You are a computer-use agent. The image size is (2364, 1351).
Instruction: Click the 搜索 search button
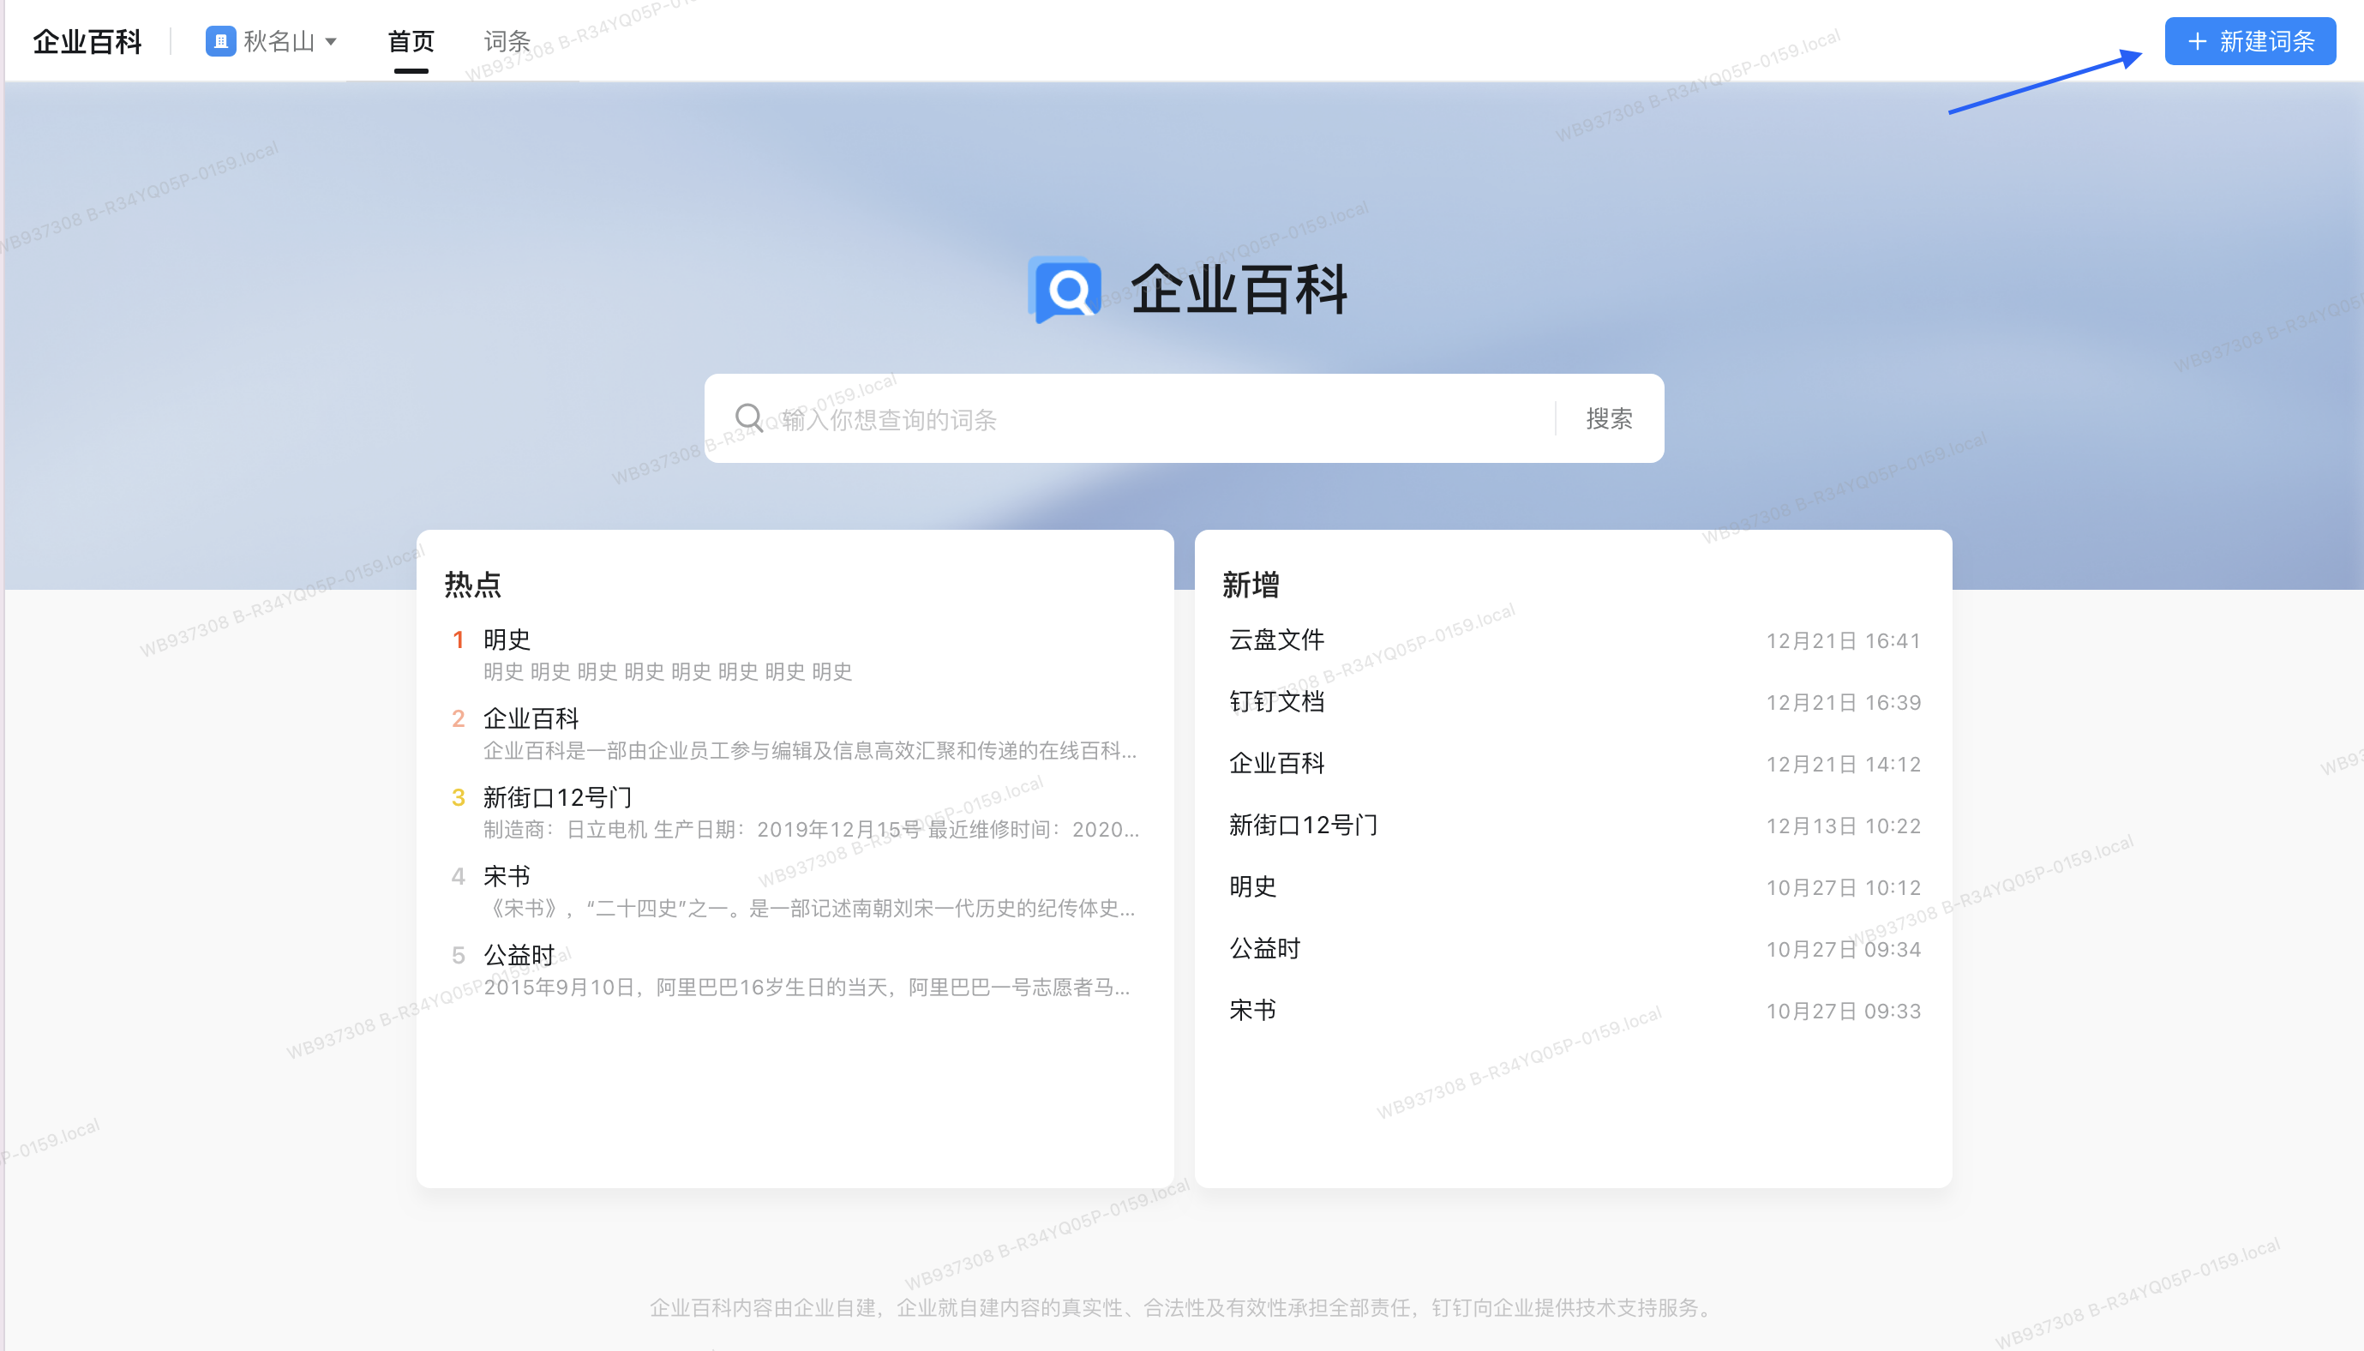[1610, 418]
